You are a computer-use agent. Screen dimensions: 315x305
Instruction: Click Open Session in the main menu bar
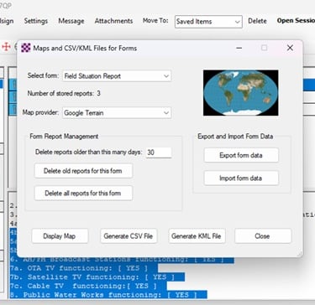click(296, 21)
